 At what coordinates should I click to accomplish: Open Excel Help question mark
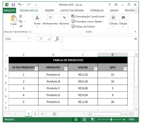[110, 5]
